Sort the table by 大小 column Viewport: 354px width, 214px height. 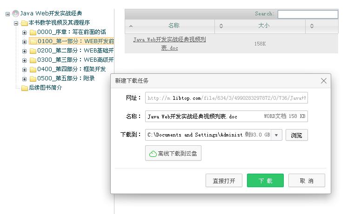click(263, 26)
